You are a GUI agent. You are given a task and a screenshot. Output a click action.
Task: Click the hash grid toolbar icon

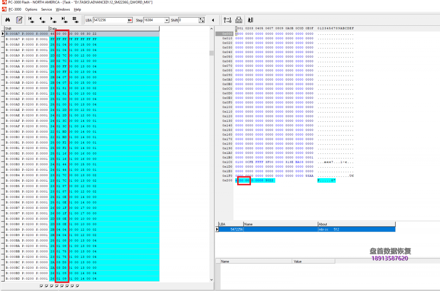(x=75, y=20)
